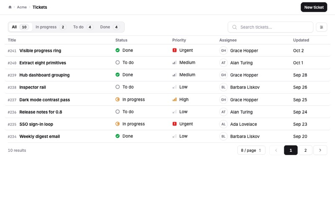Select the All tickets tab

pos(20,27)
